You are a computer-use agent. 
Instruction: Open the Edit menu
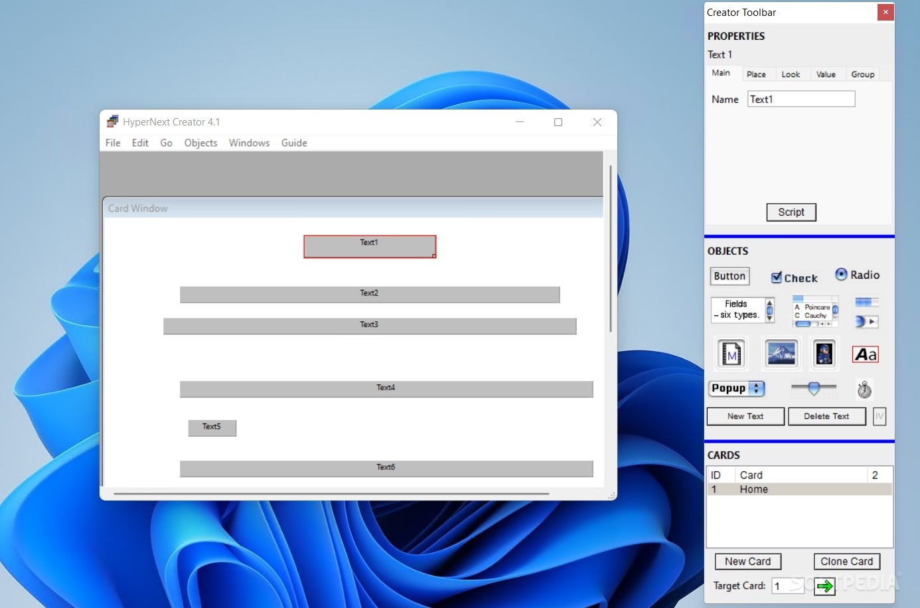pos(140,143)
